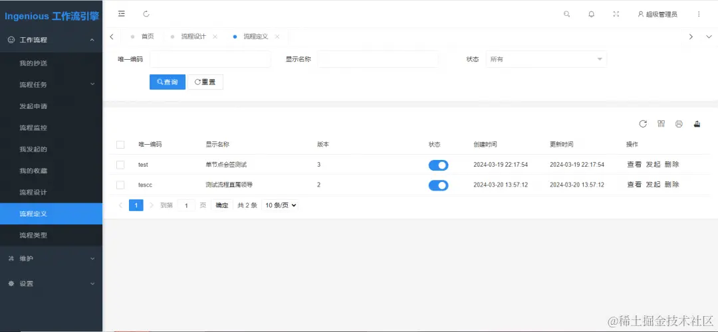Click the previous page arrow
This screenshot has width=718, height=332.
(x=120, y=205)
